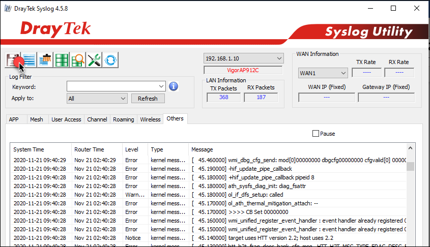The width and height of the screenshot is (430, 247).
Task: Click the blue info icon beside Keyword
Action: point(174,86)
